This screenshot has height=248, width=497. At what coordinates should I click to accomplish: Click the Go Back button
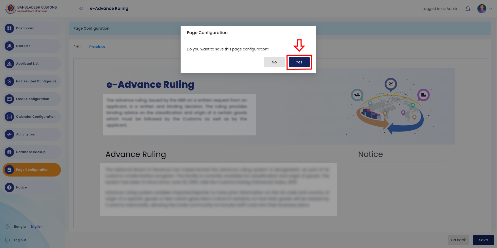pos(458,240)
